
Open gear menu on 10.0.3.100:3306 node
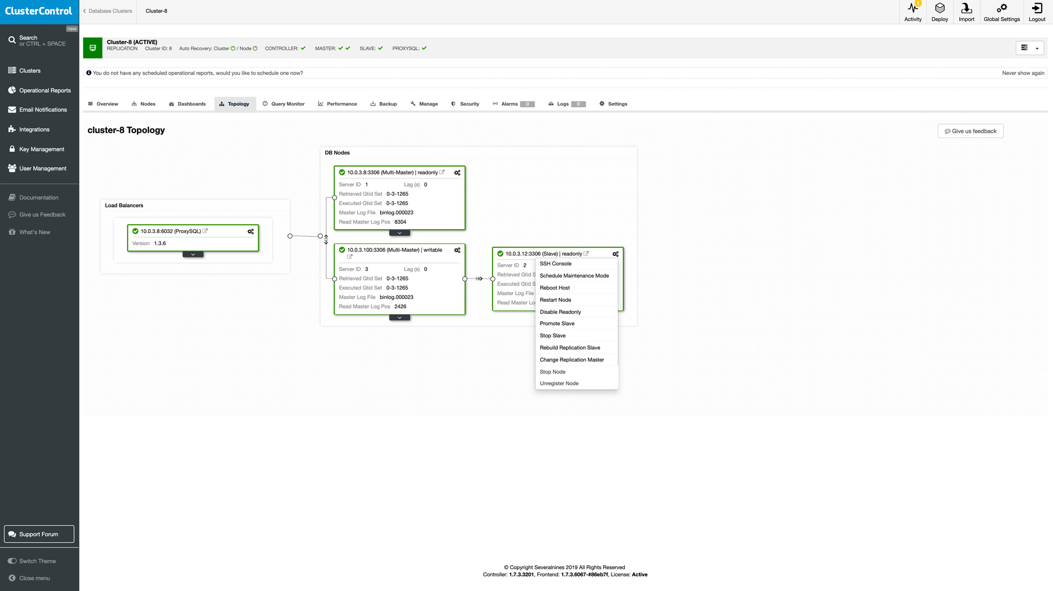(457, 250)
